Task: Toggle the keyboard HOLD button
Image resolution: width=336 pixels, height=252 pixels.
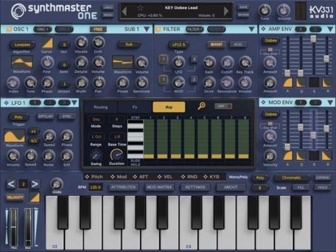Action: point(323,188)
